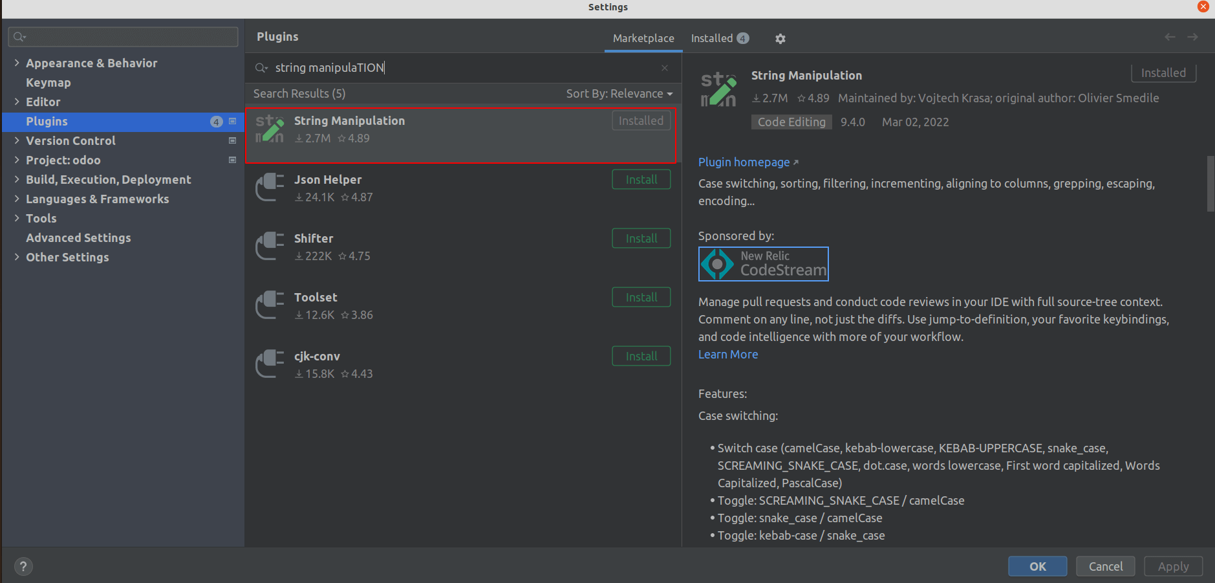Click the Installed count badge showing 4
This screenshot has width=1215, height=583.
tap(743, 38)
